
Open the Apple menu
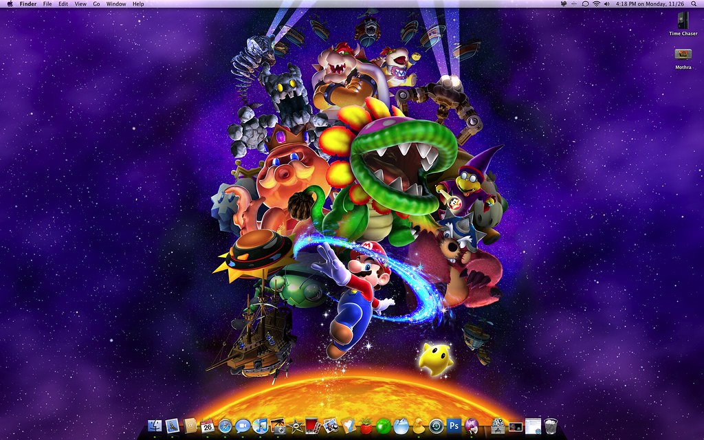[10, 4]
